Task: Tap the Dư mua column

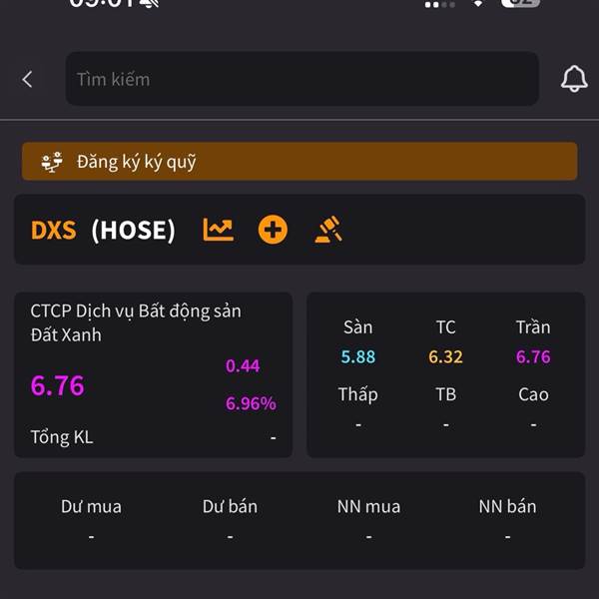Action: pyautogui.click(x=91, y=519)
